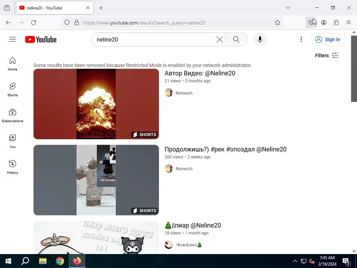The height and width of the screenshot is (268, 357).
Task: Go to Home in sidebar
Action: (x=13, y=64)
